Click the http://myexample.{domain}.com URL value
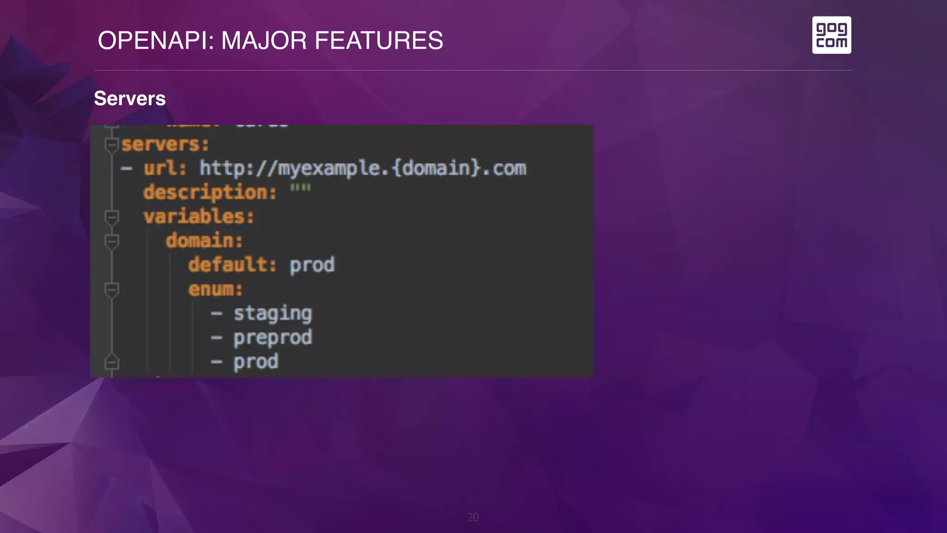Viewport: 947px width, 533px height. coord(363,168)
